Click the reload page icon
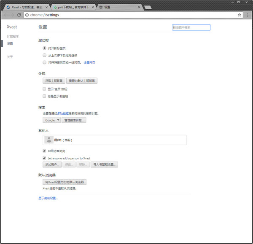 pos(19,15)
